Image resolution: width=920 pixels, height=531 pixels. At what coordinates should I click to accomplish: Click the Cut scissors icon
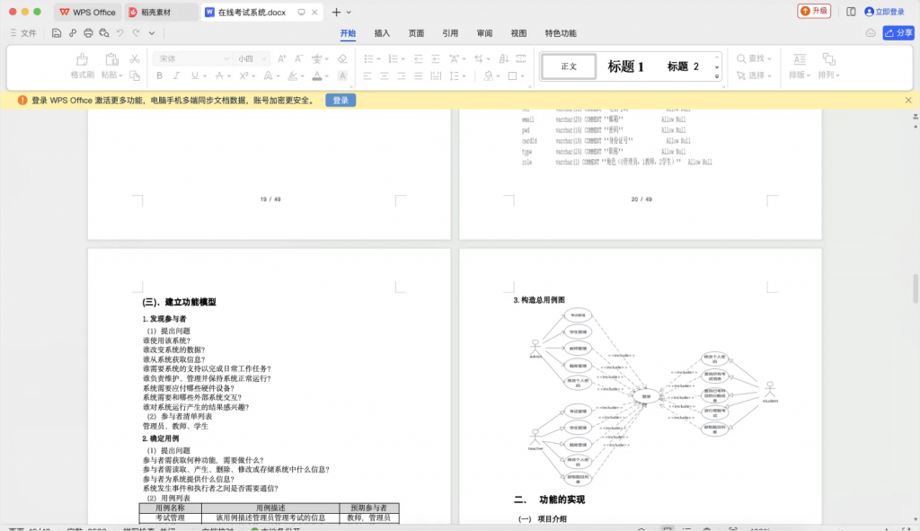135,58
